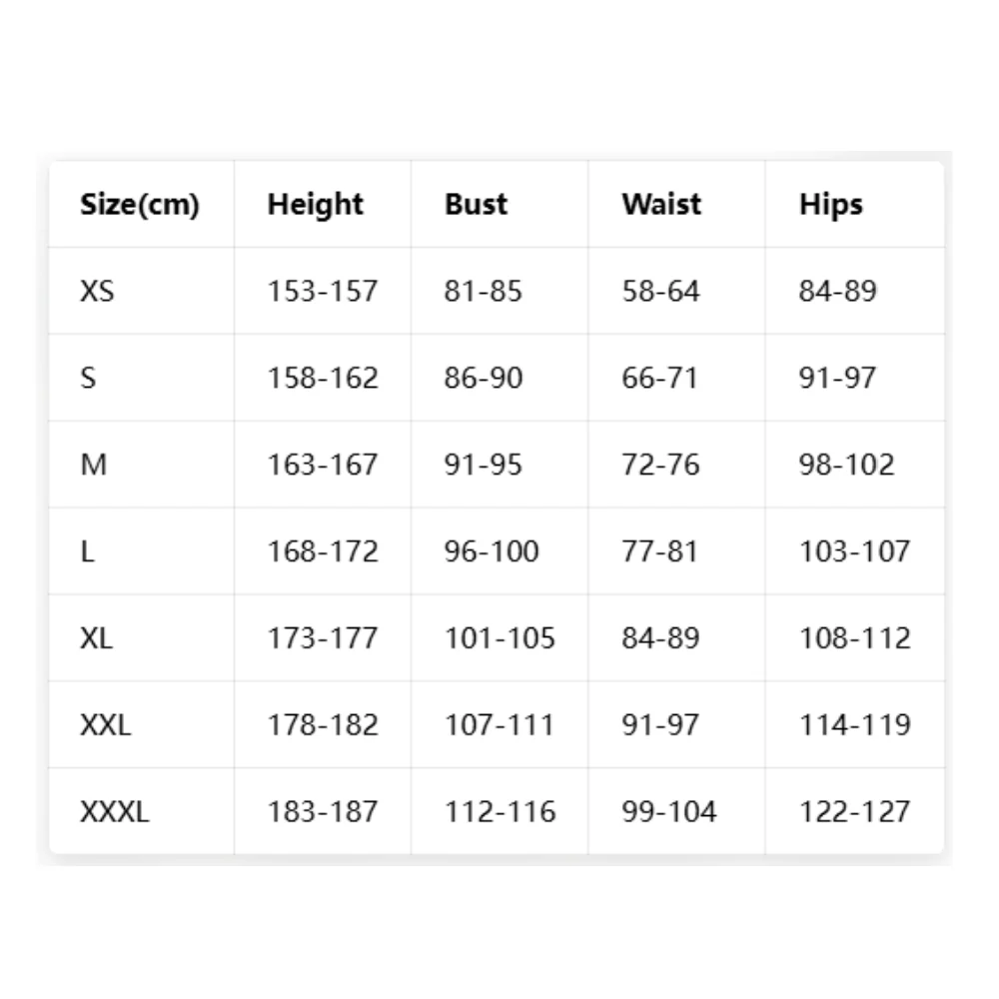Viewport: 999px width, 999px height.
Task: Select the XL size row label
Action: 96,637
